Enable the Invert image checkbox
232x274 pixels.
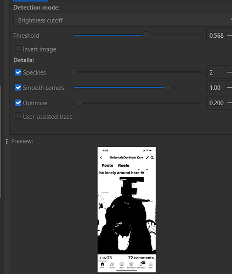[18, 49]
